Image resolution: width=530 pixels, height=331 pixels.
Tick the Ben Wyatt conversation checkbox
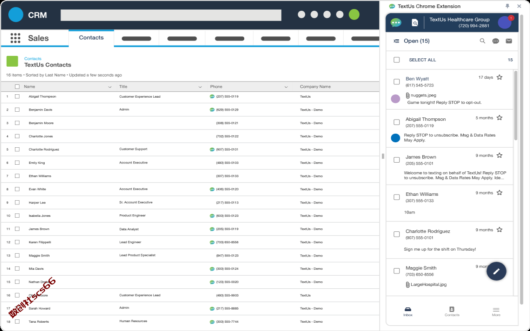point(397,82)
